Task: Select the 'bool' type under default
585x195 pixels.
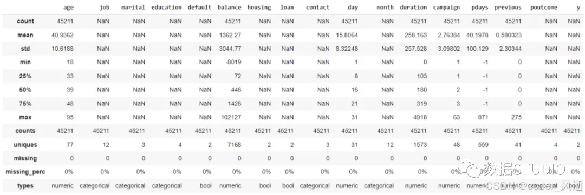Action: coord(205,185)
